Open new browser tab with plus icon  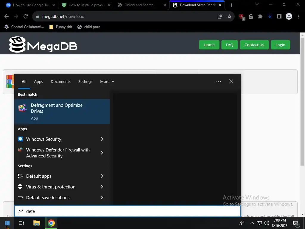[231, 5]
